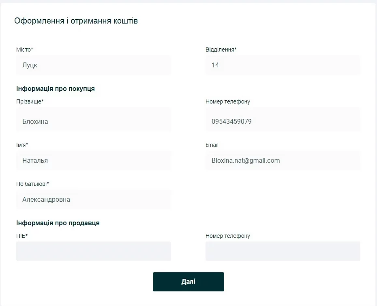Select the Відділення field showing 14
The image size is (377, 306).
[283, 65]
